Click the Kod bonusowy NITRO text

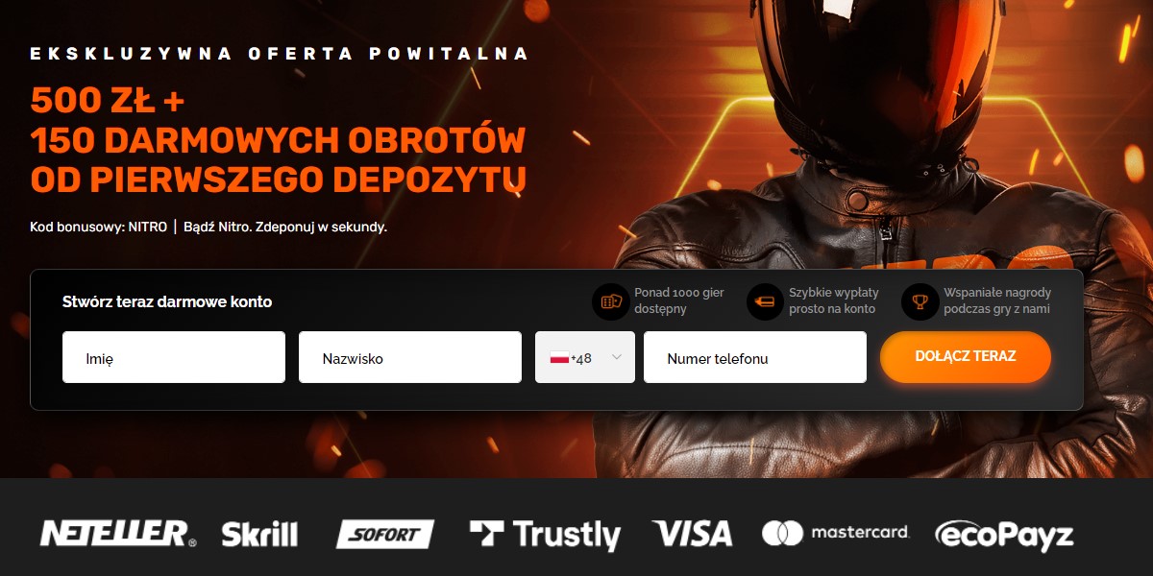(x=98, y=228)
